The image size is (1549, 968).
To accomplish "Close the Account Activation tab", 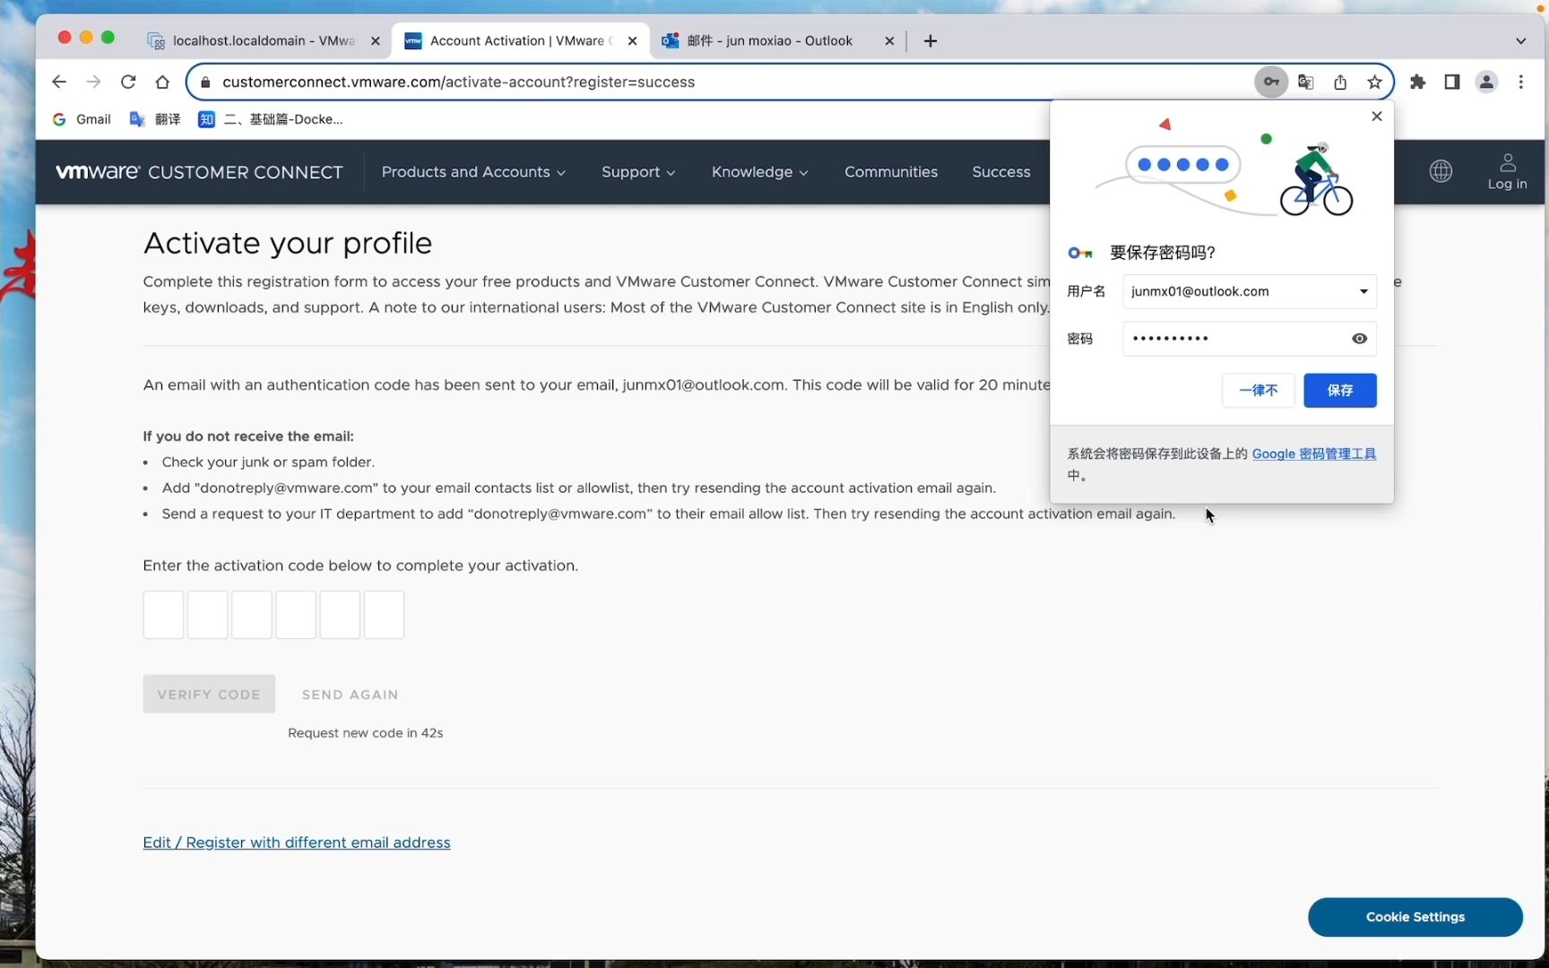I will coord(632,40).
